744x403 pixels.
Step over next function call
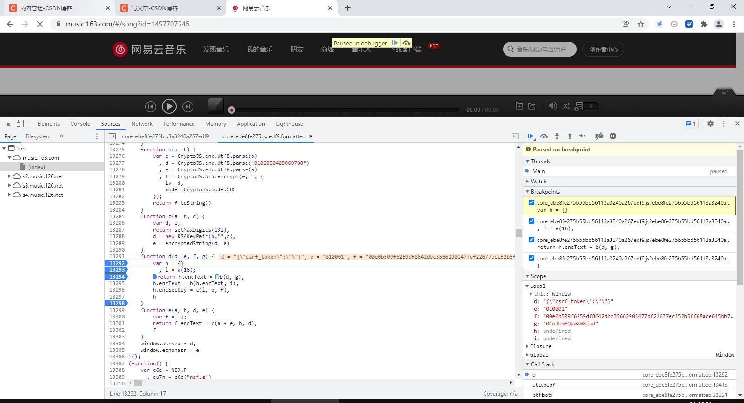544,136
